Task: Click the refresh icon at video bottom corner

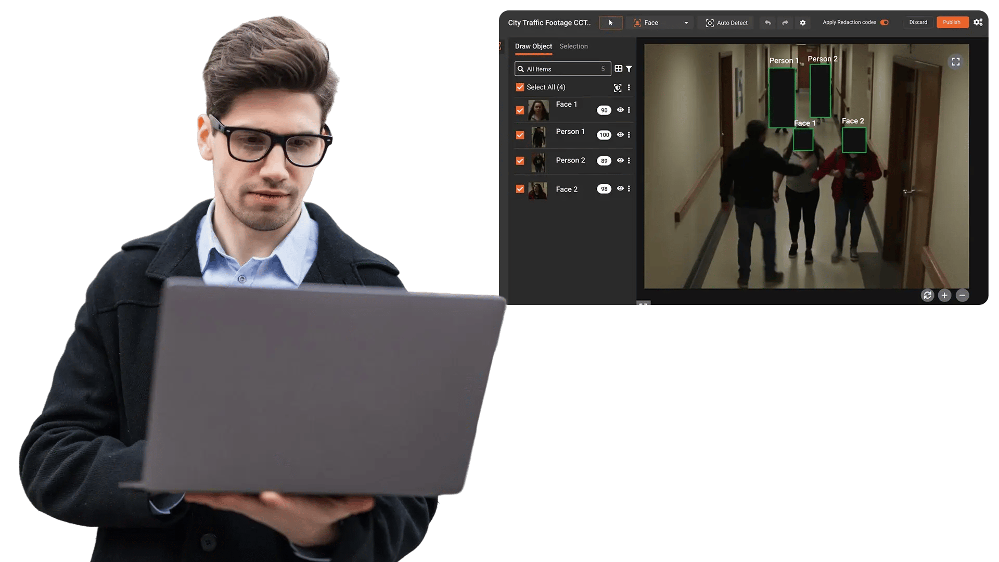Action: 927,295
